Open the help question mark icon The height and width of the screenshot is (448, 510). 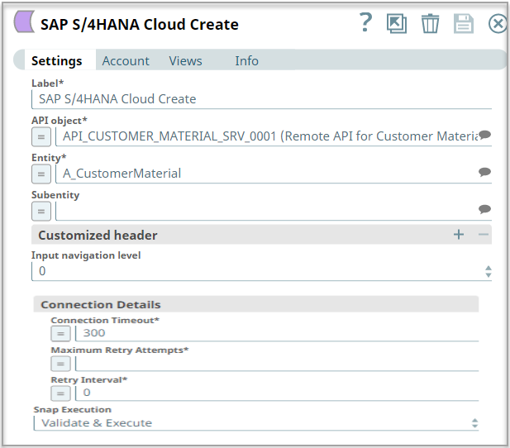click(x=366, y=23)
